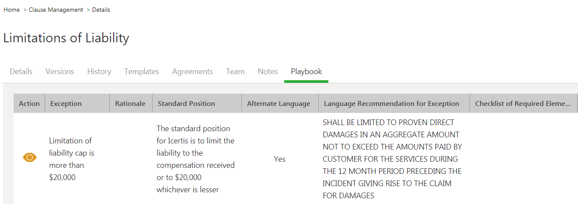
Task: Open the Details tab
Action: 21,71
